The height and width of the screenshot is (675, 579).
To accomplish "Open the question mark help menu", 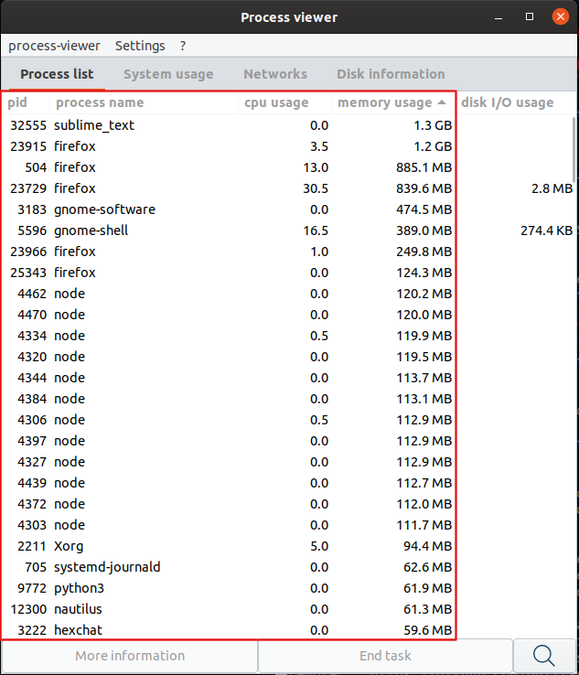I will point(183,46).
